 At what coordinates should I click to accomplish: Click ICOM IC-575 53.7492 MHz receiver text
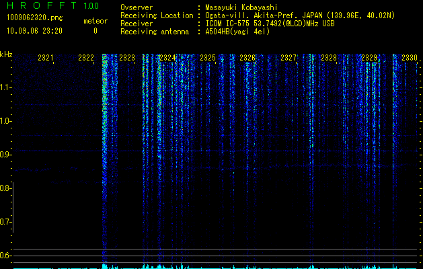pyautogui.click(x=270, y=24)
